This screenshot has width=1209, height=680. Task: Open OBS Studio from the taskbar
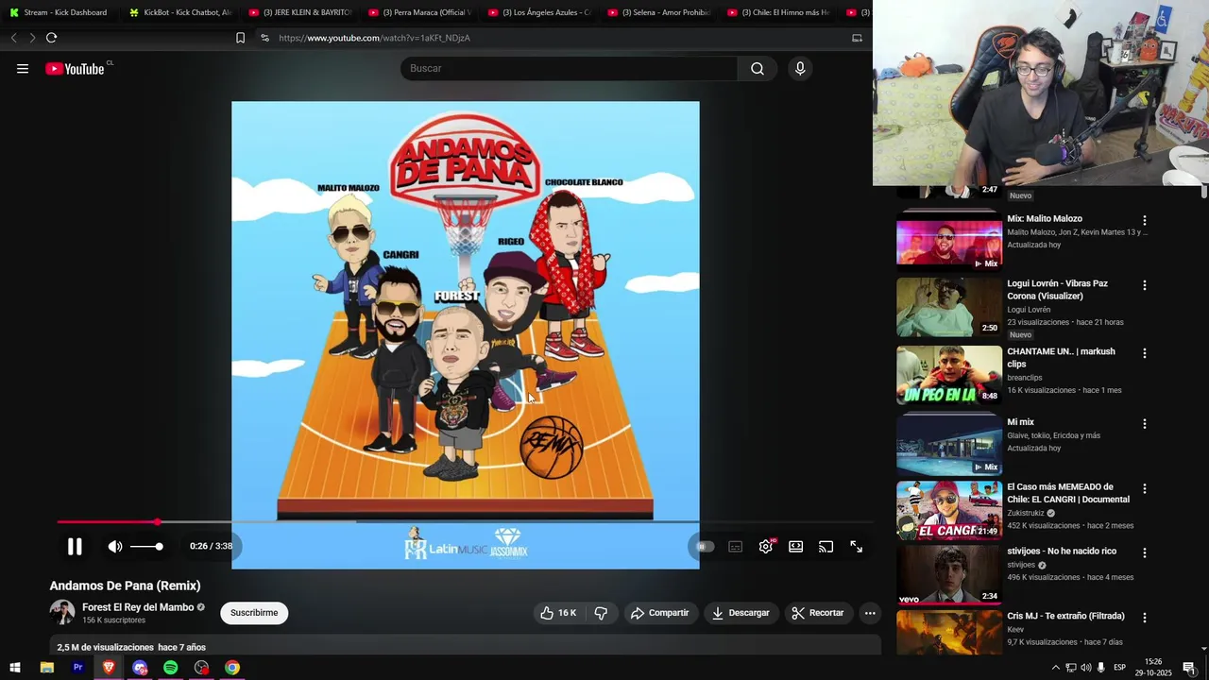[201, 668]
